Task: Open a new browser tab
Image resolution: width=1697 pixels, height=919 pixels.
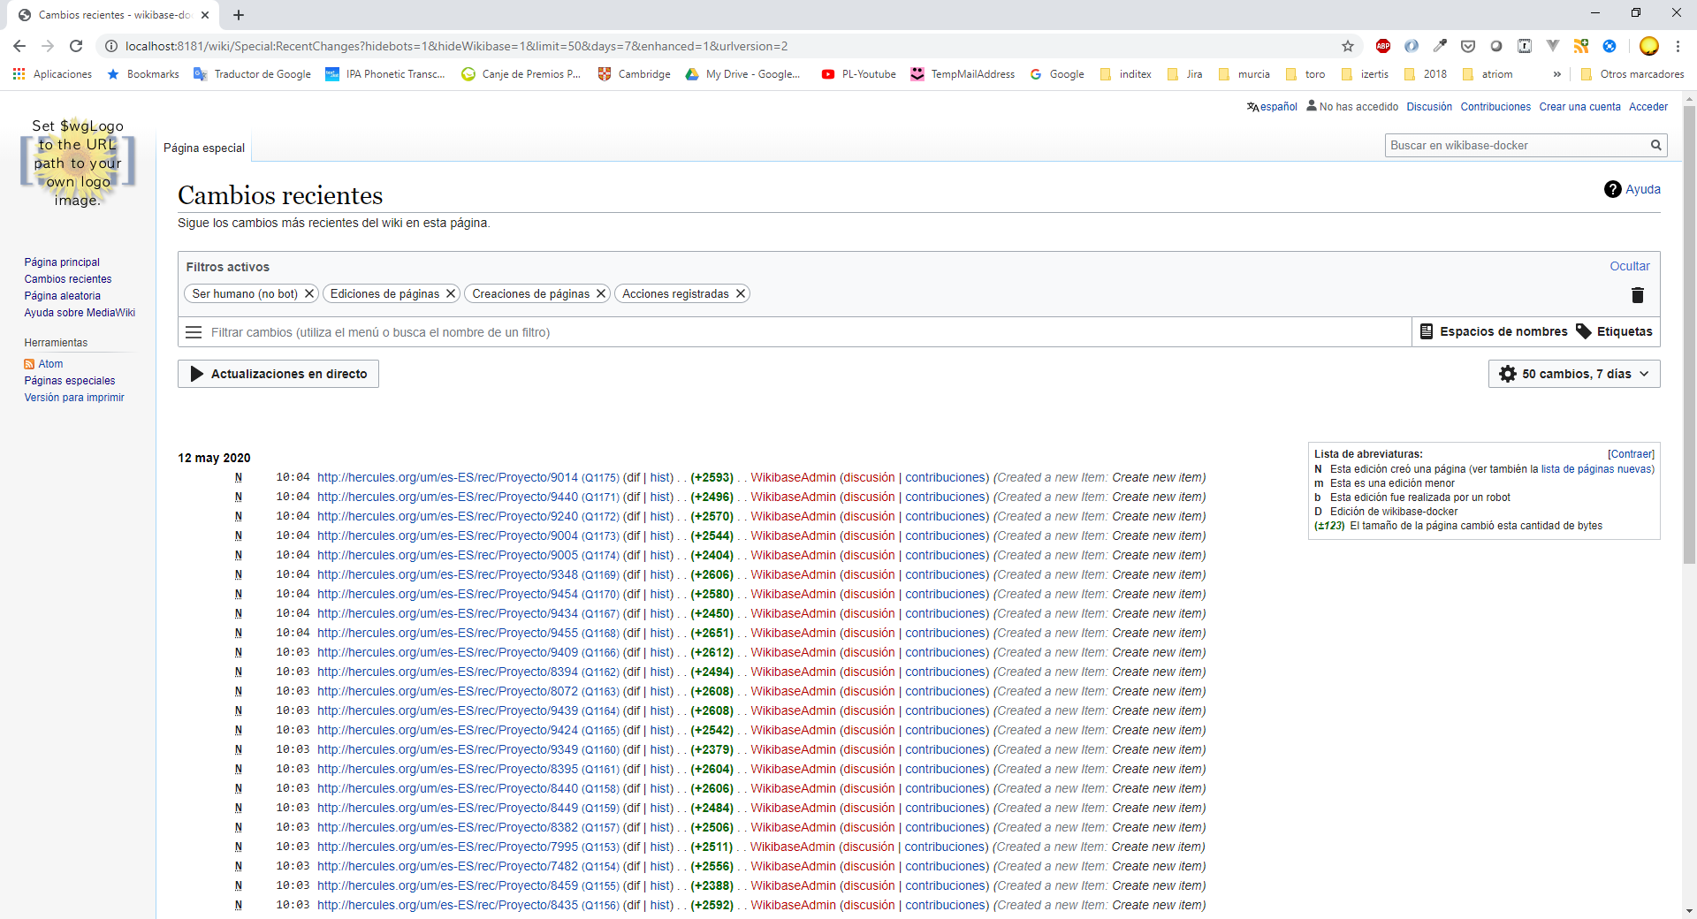Action: 239,15
